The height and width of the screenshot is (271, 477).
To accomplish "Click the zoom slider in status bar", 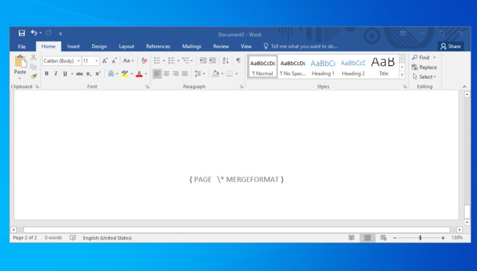I will click(420, 238).
